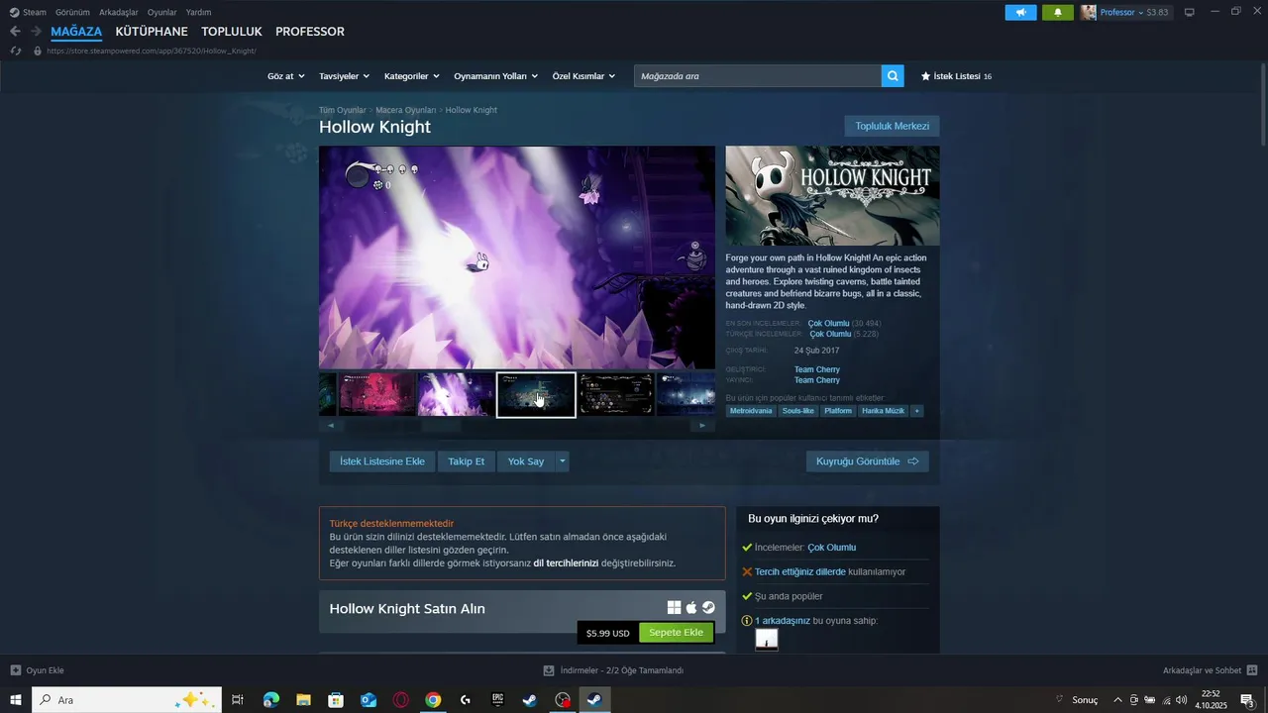Open Windows notification center icon
The height and width of the screenshot is (713, 1268).
[1248, 700]
